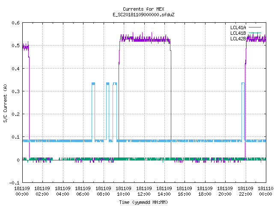The image size is (274, 206).
Task: Click y-axis tick value 0.6
Action: coord(15,23)
